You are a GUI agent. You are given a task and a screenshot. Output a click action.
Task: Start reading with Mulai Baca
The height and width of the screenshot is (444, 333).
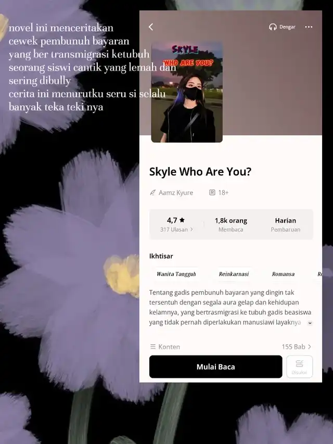[216, 366]
